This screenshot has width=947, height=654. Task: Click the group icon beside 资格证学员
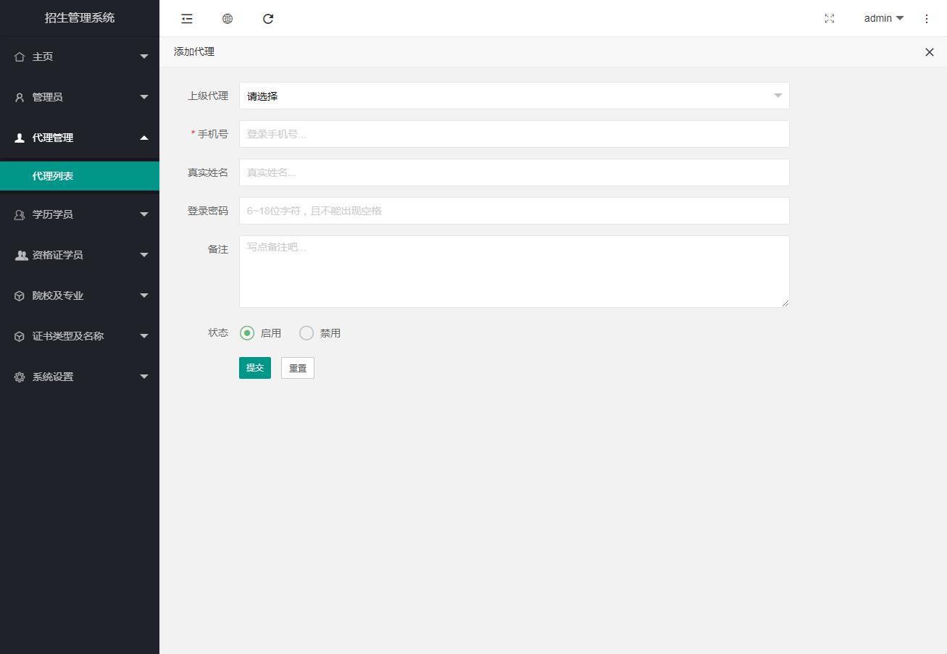pyautogui.click(x=21, y=255)
